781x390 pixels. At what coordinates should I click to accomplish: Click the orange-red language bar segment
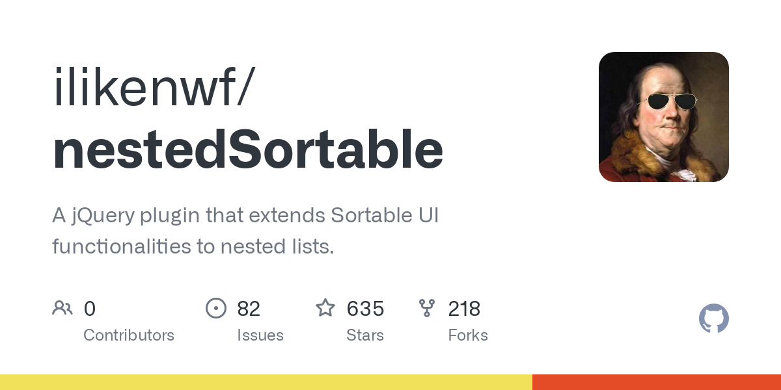pyautogui.click(x=657, y=382)
